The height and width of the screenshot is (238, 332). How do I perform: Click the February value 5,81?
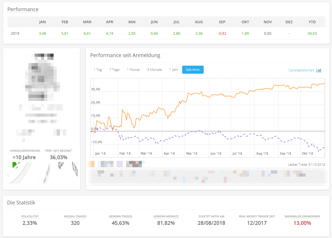click(x=65, y=34)
